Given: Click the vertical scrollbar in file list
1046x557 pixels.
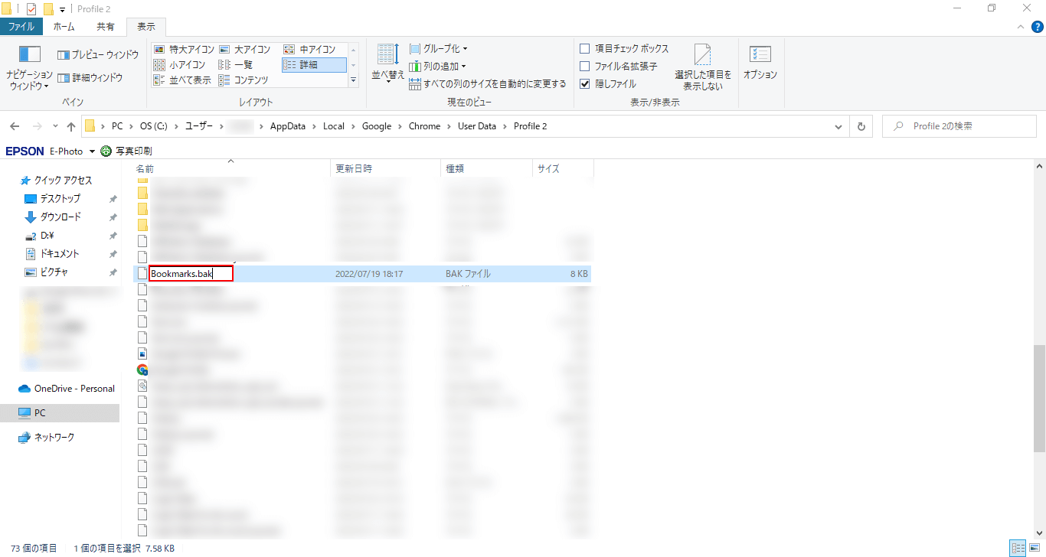Looking at the screenshot, I should point(1039,400).
